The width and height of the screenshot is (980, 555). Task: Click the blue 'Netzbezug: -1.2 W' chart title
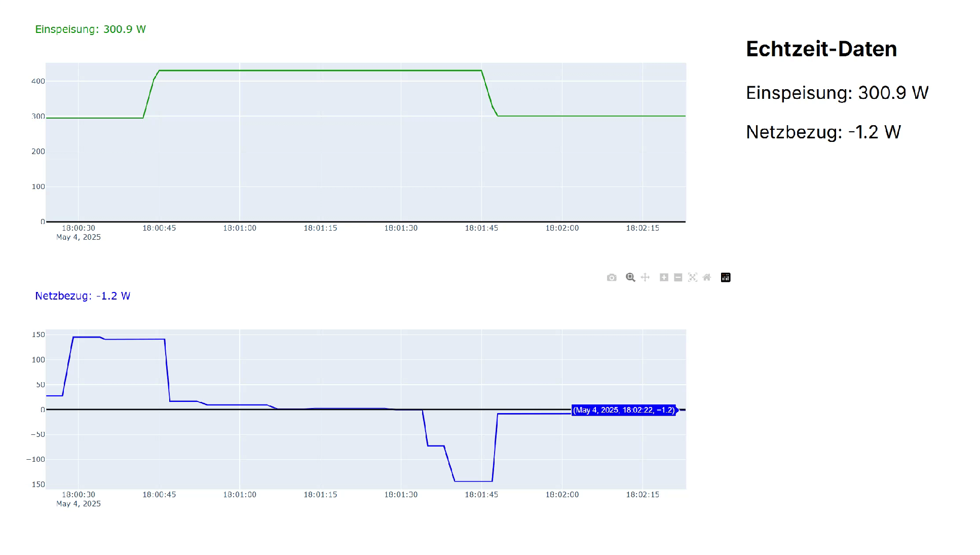(x=83, y=296)
